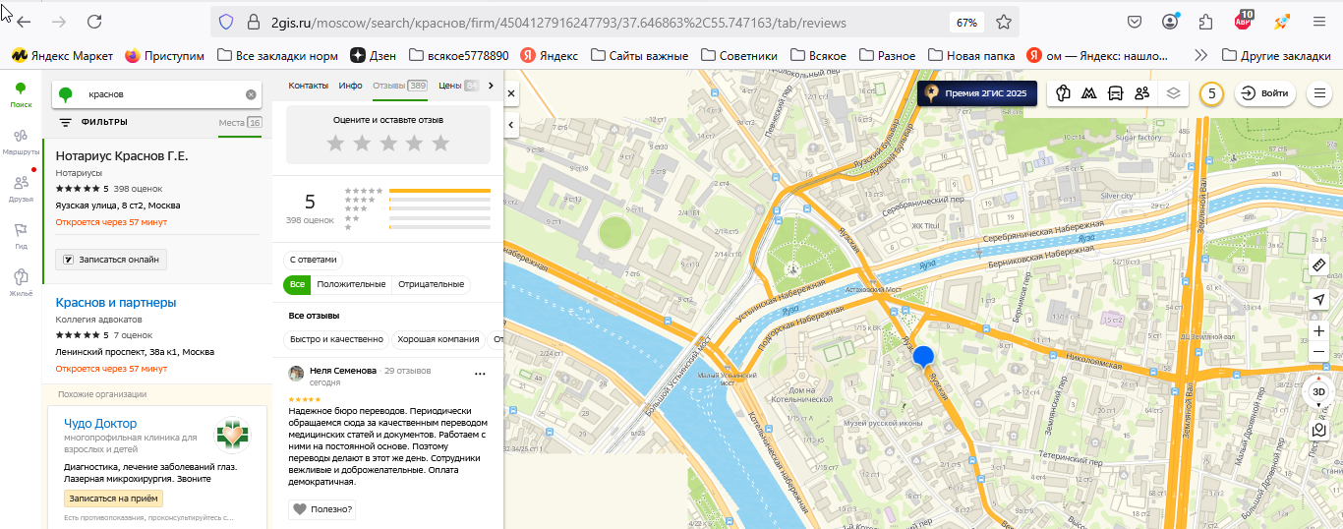Open the Все закладки норм folder
1343x529 pixels.
click(x=277, y=55)
